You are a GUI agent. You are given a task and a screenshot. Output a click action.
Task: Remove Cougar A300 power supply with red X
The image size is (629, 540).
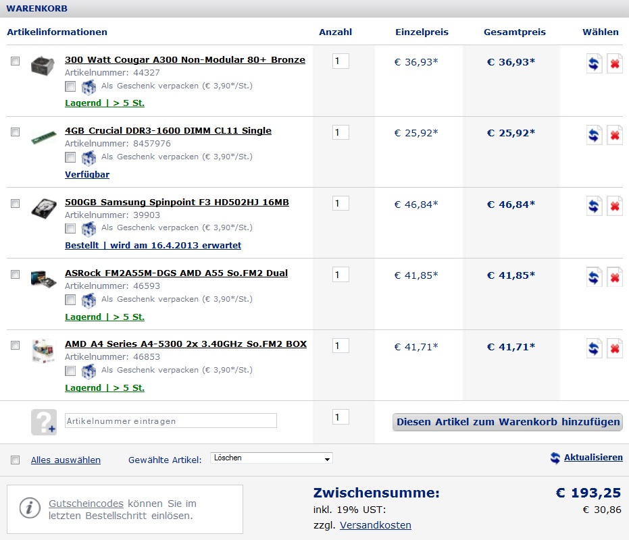click(x=615, y=63)
